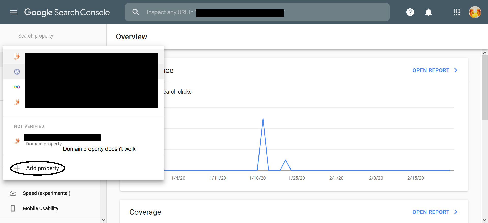Viewport: 488px width, 223px height.
Task: Open the hamburger main menu
Action: (x=14, y=12)
